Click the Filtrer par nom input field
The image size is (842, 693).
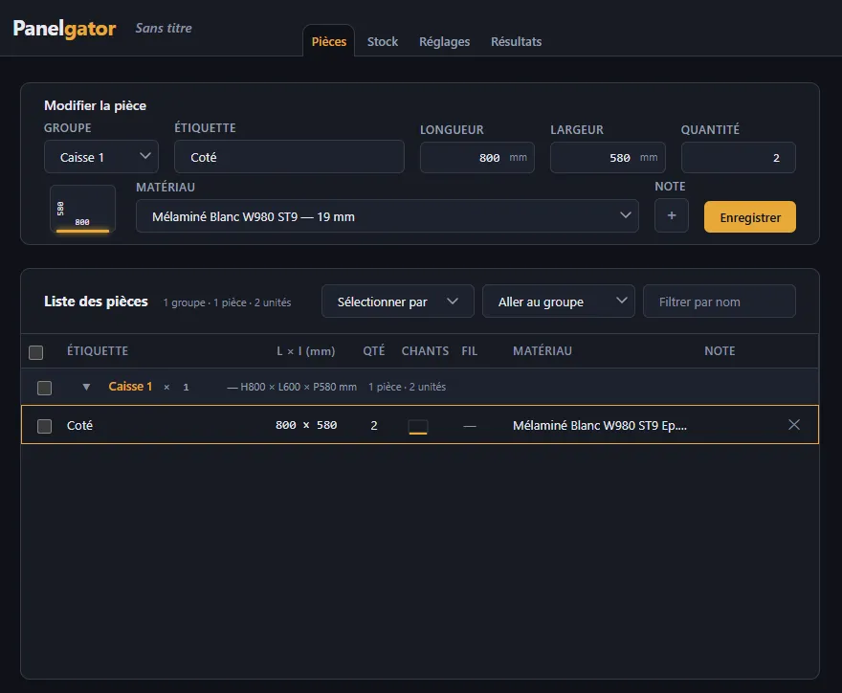(x=719, y=302)
